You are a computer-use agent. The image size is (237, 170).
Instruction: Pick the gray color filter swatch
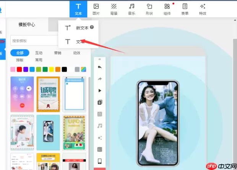77,69
